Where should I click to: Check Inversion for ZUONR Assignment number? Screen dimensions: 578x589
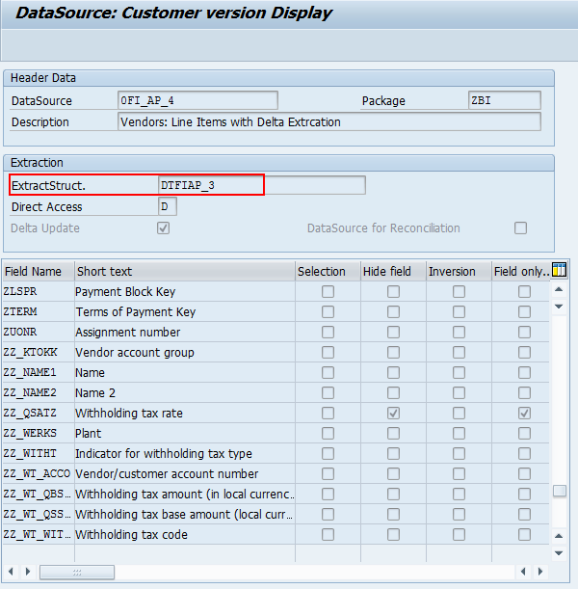pos(459,332)
